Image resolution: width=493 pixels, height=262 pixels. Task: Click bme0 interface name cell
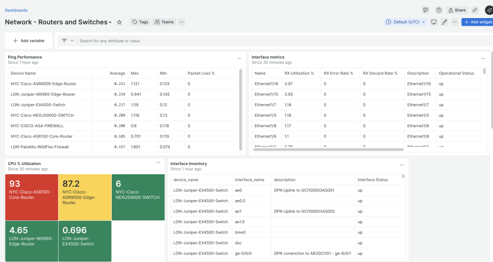pos(240,232)
